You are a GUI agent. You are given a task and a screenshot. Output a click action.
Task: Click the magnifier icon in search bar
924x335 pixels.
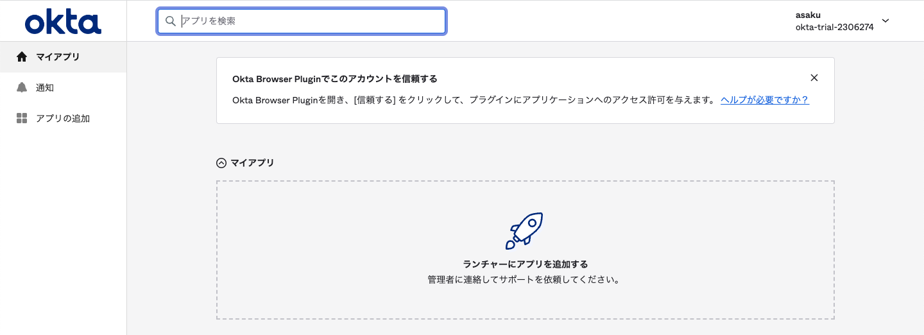pyautogui.click(x=171, y=21)
